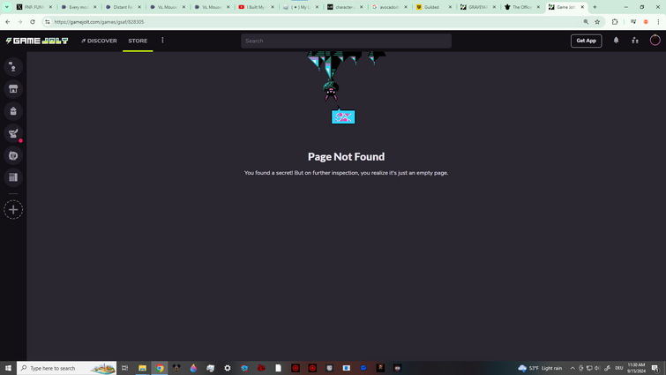Click the Get App button

pos(586,41)
